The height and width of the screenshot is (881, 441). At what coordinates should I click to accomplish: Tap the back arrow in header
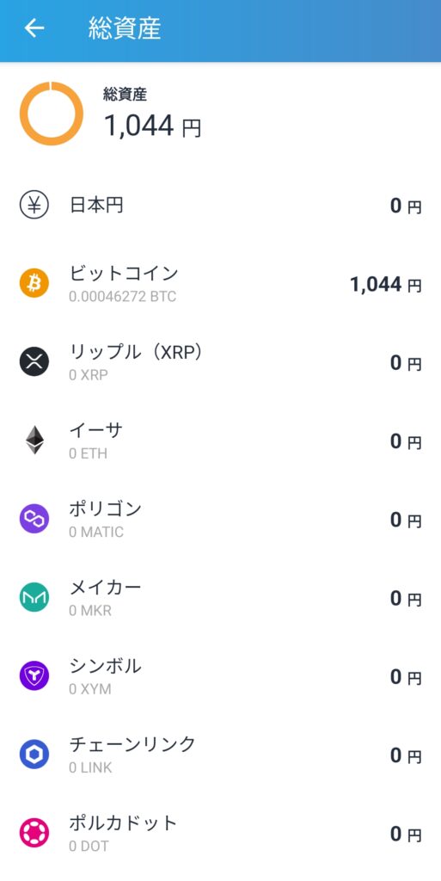click(x=34, y=28)
